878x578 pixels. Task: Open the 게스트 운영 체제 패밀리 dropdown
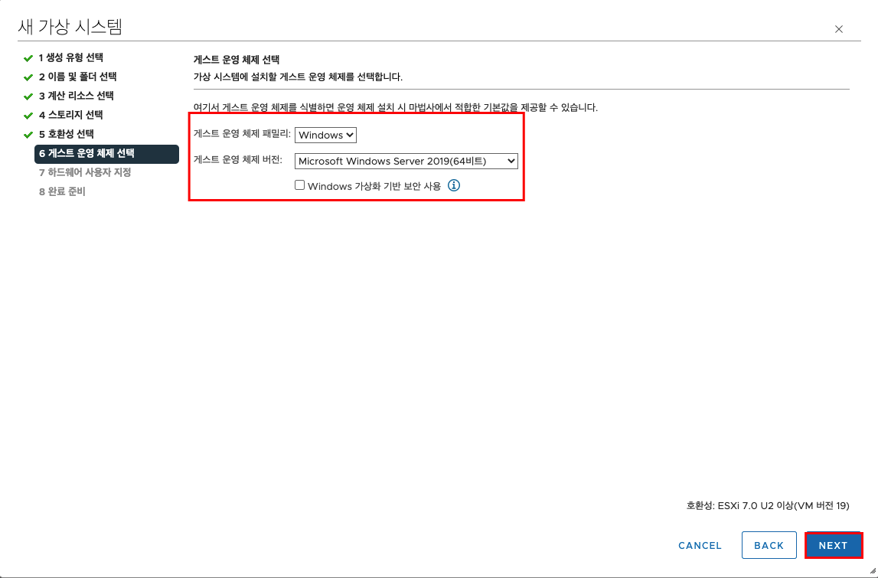click(x=325, y=135)
